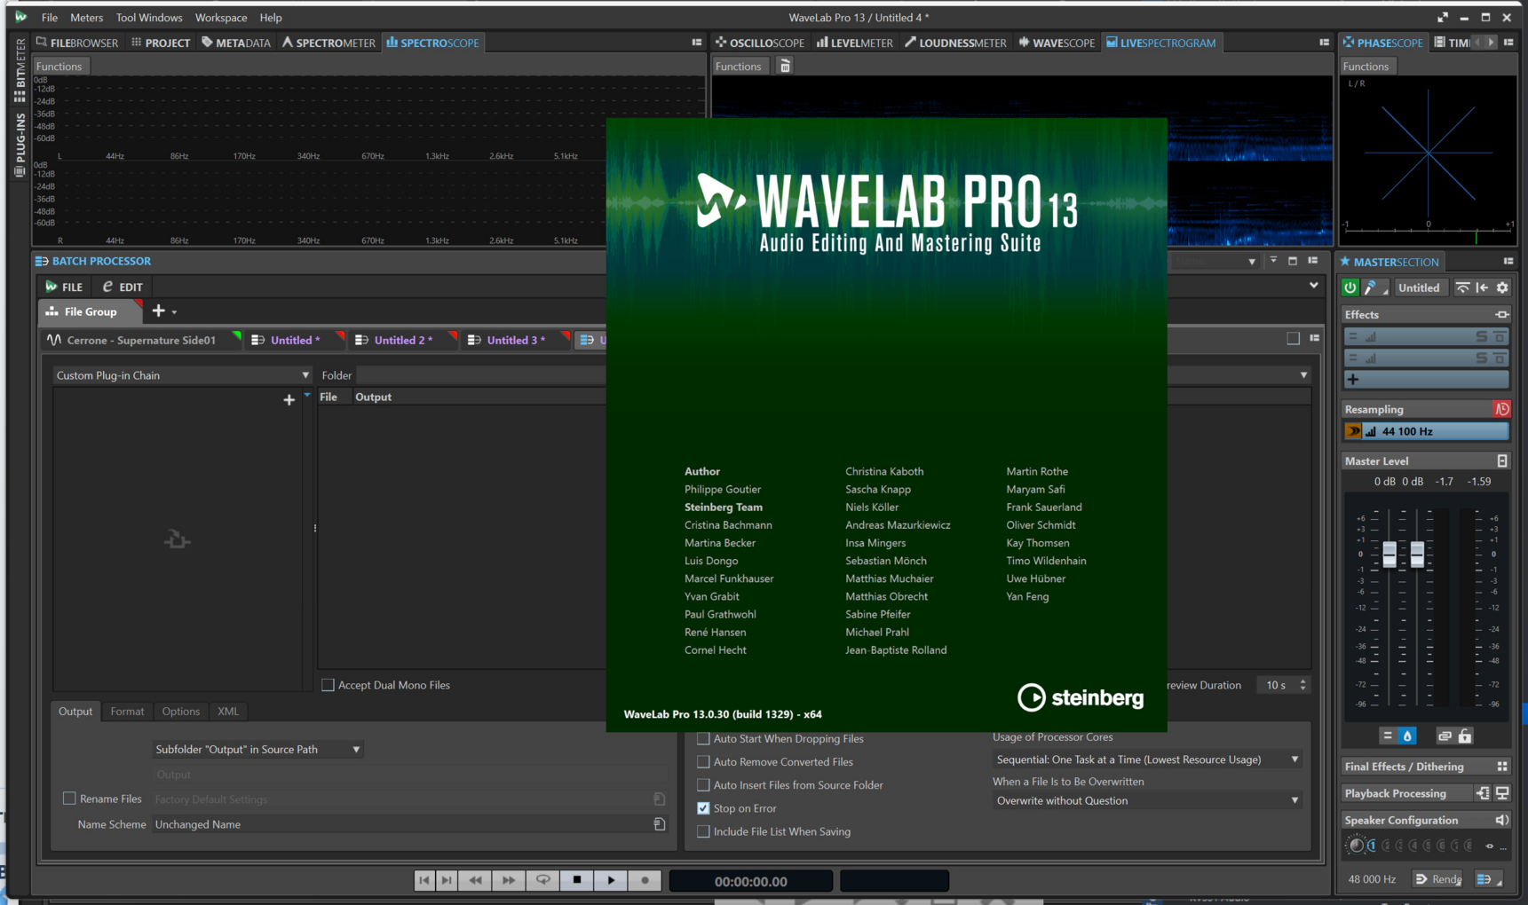The image size is (1528, 905).
Task: Enable the Rename Files checkbox
Action: (x=69, y=799)
